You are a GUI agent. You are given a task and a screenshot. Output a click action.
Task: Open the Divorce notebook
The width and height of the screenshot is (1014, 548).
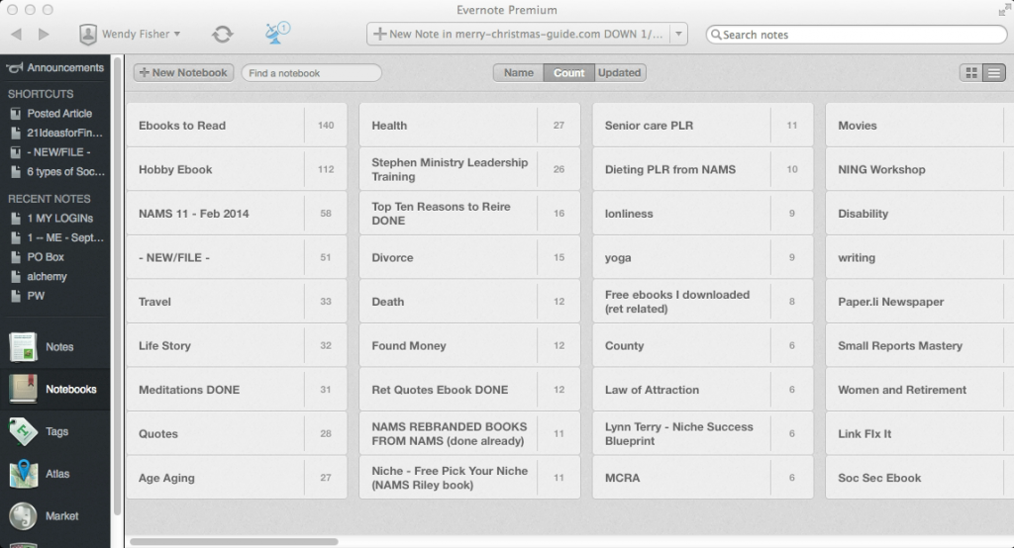coord(469,257)
